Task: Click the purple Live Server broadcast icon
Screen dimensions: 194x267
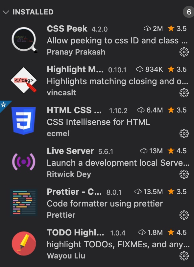Action: pos(24,162)
